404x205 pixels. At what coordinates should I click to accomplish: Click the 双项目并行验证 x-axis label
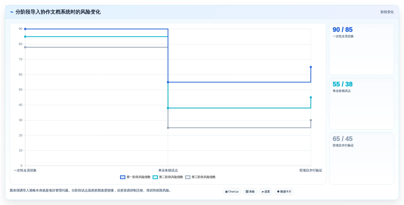click(311, 170)
